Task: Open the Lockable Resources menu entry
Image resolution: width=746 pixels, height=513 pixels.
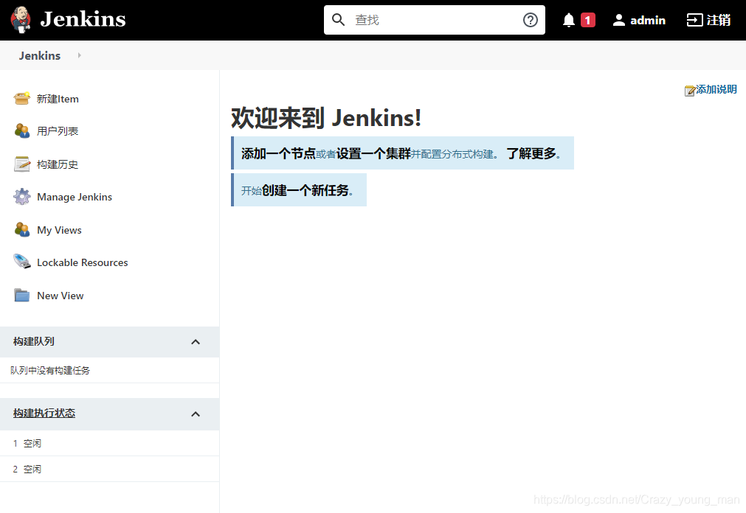Action: (x=83, y=262)
